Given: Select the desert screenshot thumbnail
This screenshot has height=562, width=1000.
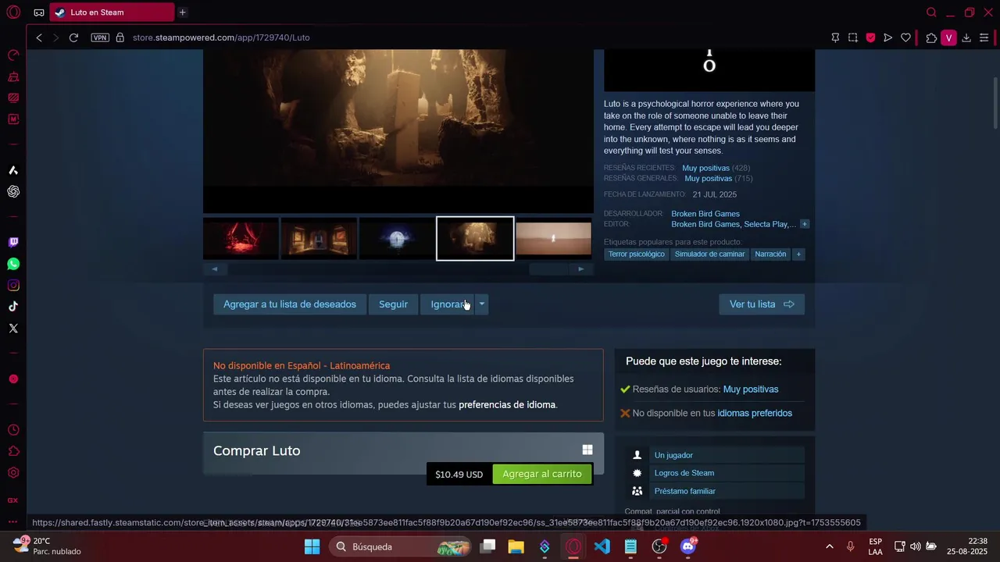Looking at the screenshot, I should (x=553, y=239).
